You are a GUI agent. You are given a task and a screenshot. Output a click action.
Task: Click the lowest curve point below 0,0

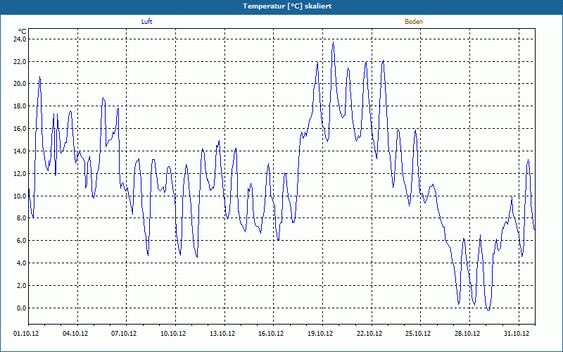(488, 310)
